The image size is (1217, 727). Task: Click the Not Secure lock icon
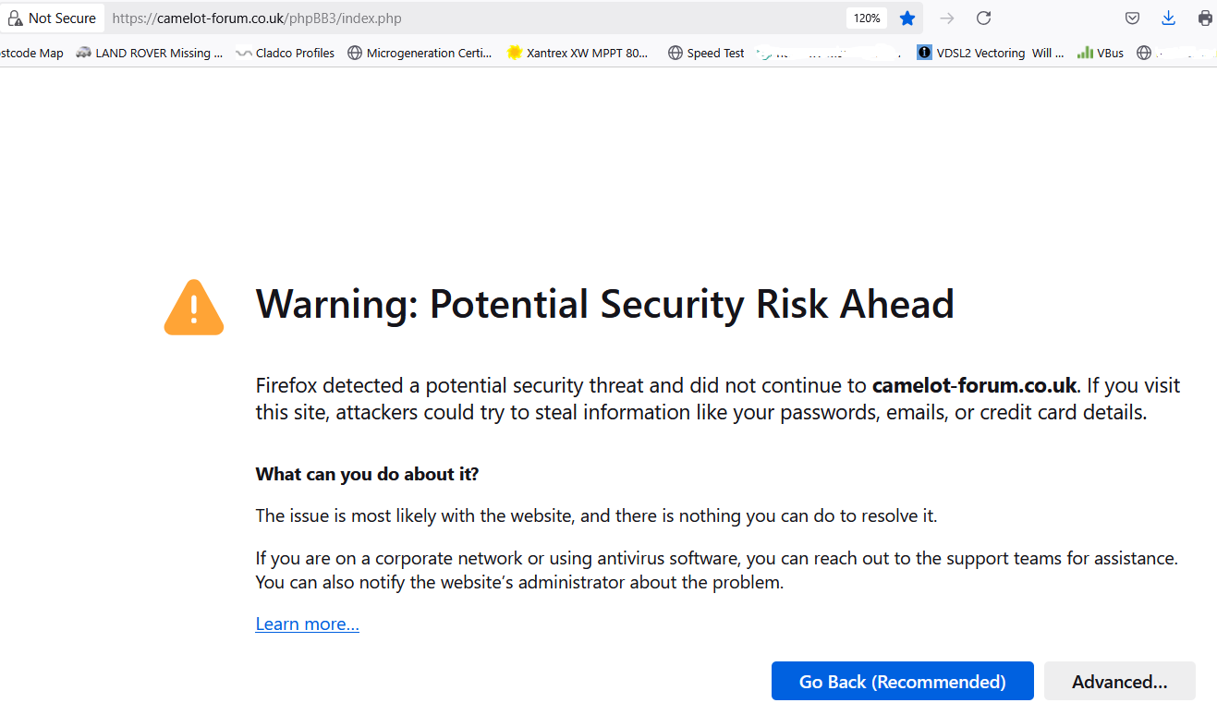(x=15, y=18)
